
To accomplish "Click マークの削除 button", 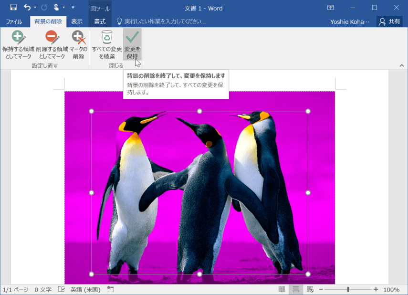I will click(x=78, y=45).
